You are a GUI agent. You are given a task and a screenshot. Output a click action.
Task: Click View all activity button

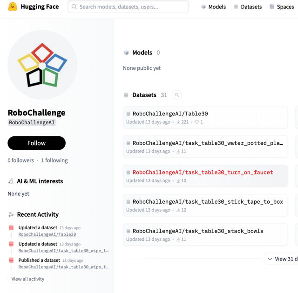(28, 279)
